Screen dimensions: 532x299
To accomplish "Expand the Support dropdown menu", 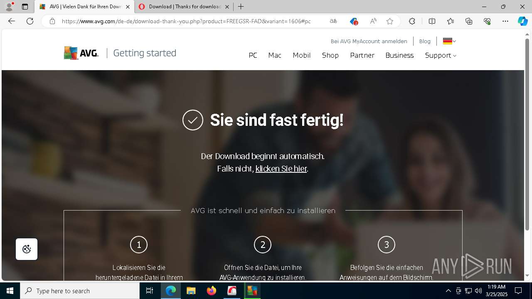I will tap(441, 55).
